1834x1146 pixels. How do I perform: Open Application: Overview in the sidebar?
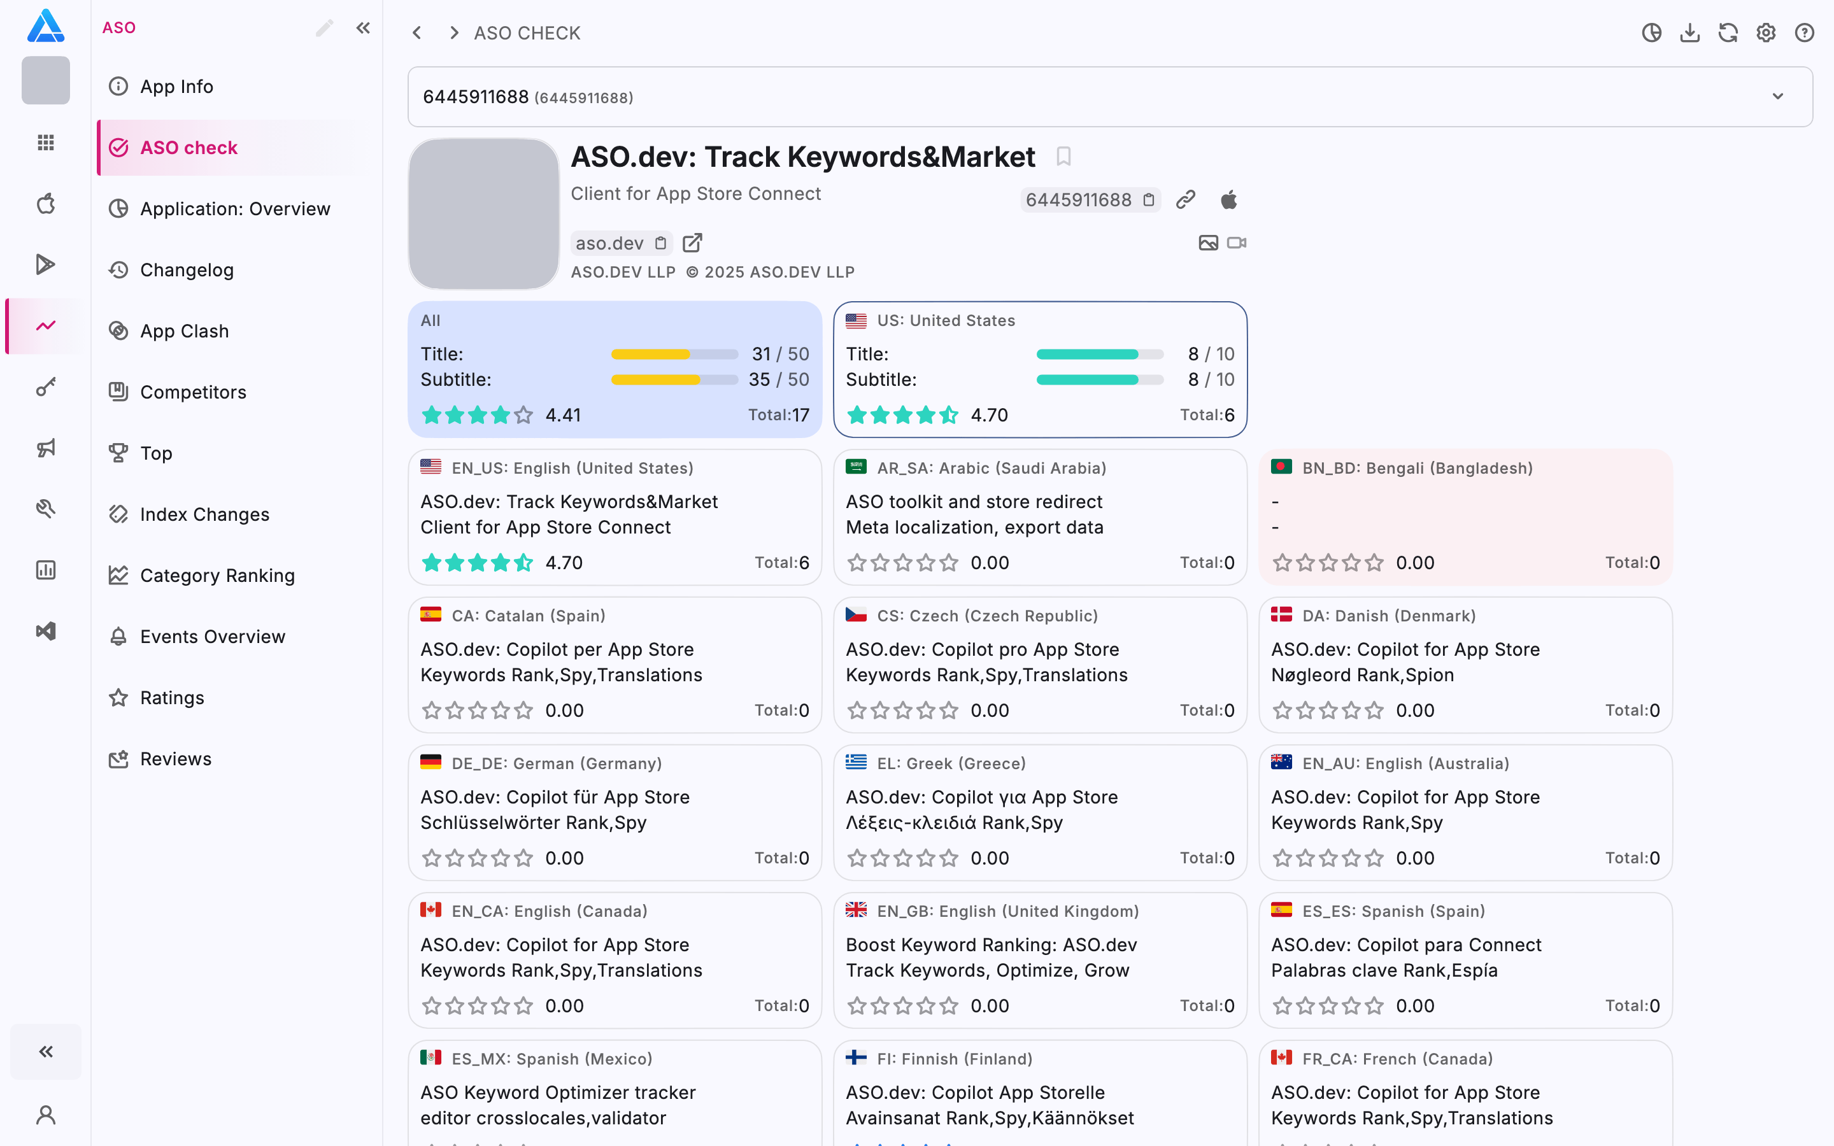pyautogui.click(x=235, y=208)
